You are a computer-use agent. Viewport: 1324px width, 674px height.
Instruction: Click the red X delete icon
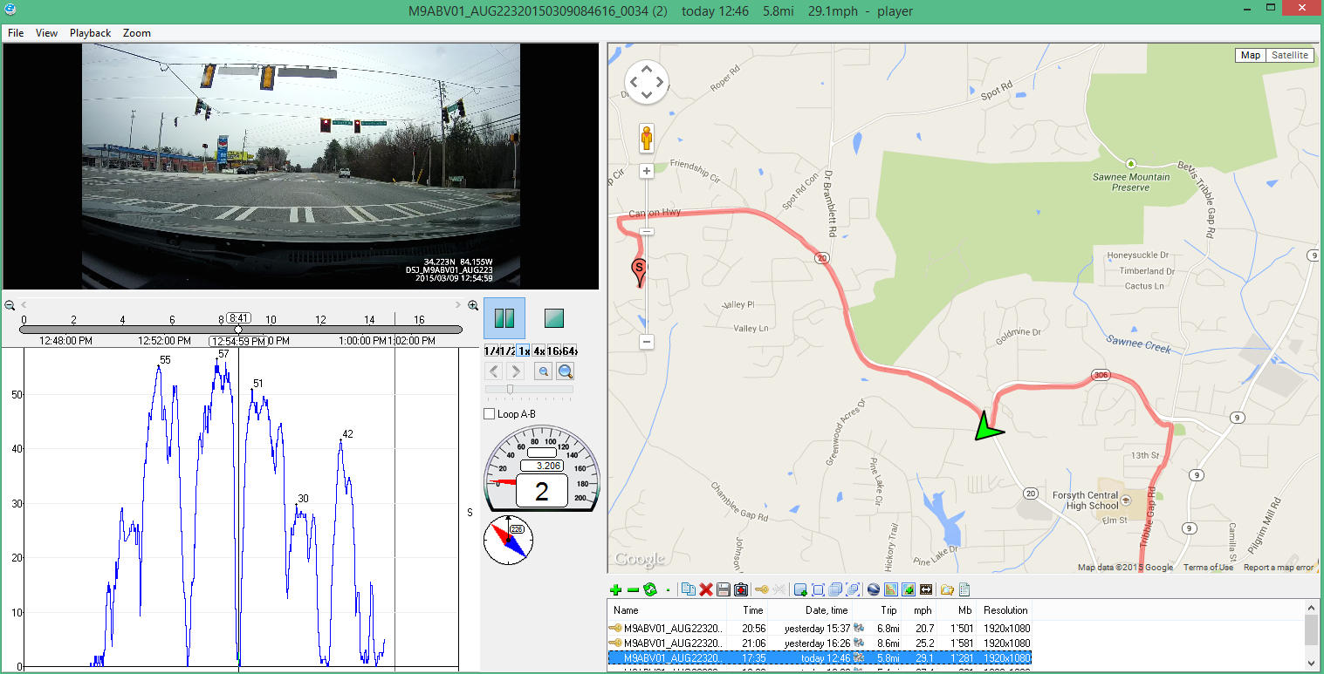pyautogui.click(x=706, y=590)
